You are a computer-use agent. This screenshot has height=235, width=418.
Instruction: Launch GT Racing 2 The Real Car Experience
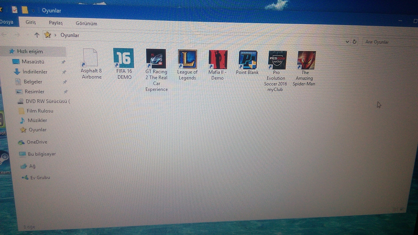(156, 70)
